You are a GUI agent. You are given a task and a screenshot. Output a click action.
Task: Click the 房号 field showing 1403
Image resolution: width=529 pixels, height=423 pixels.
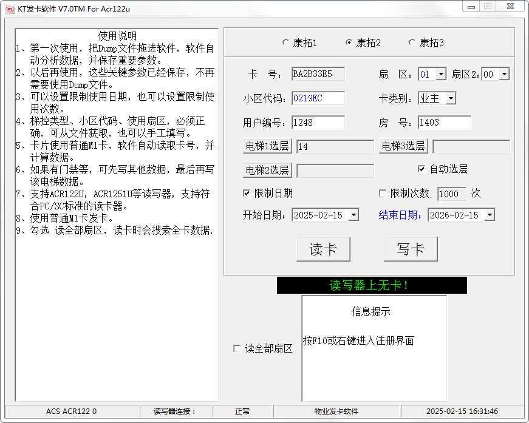(445, 123)
